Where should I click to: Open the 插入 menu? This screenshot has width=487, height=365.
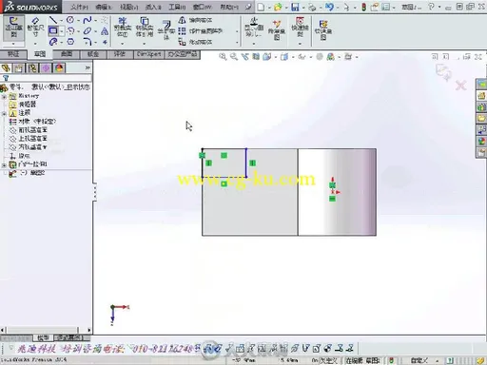point(153,7)
